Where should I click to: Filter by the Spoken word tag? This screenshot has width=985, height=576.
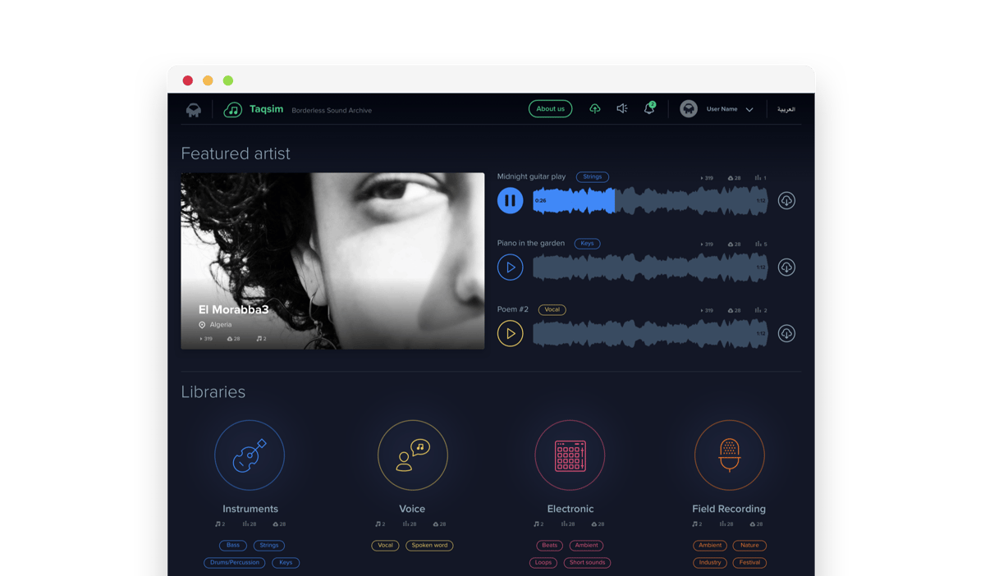tap(429, 546)
